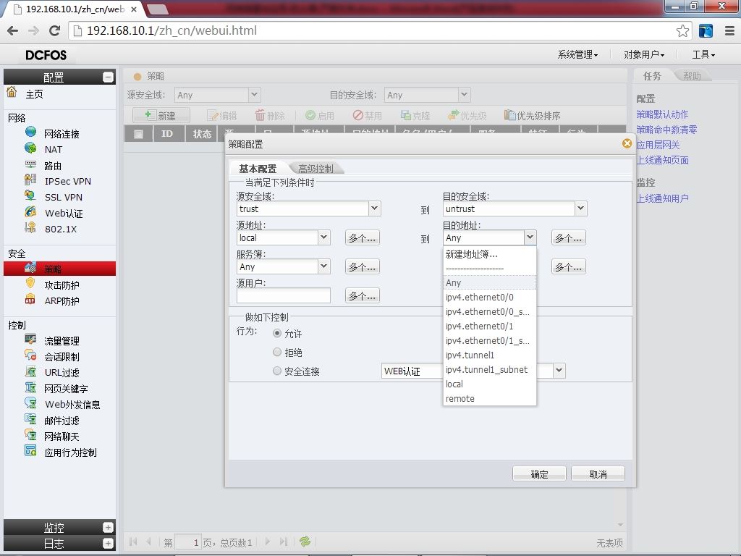Select the 允许 radio button
Viewport: 741px width, 556px height.
(277, 333)
